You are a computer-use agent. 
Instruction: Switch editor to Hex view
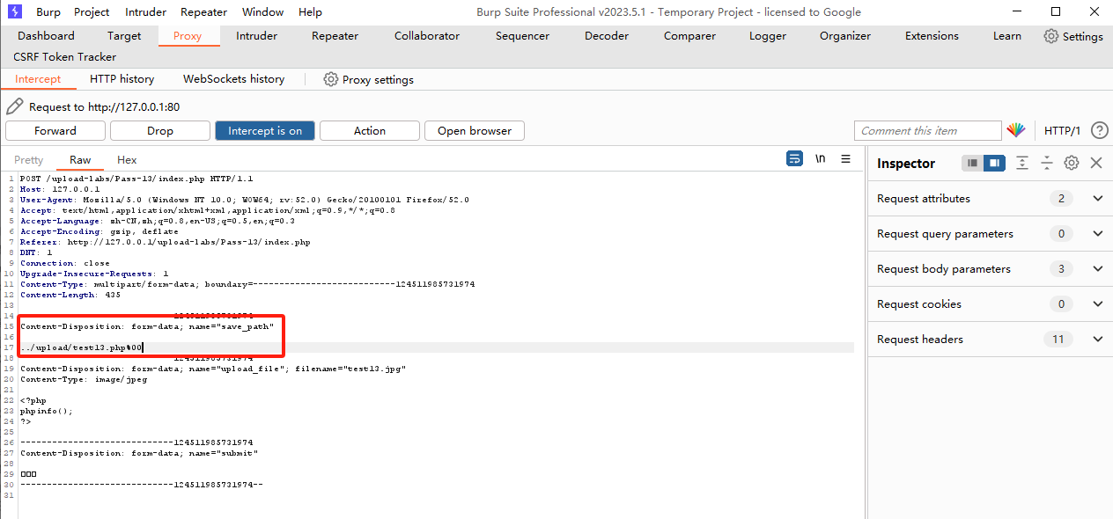click(x=127, y=160)
